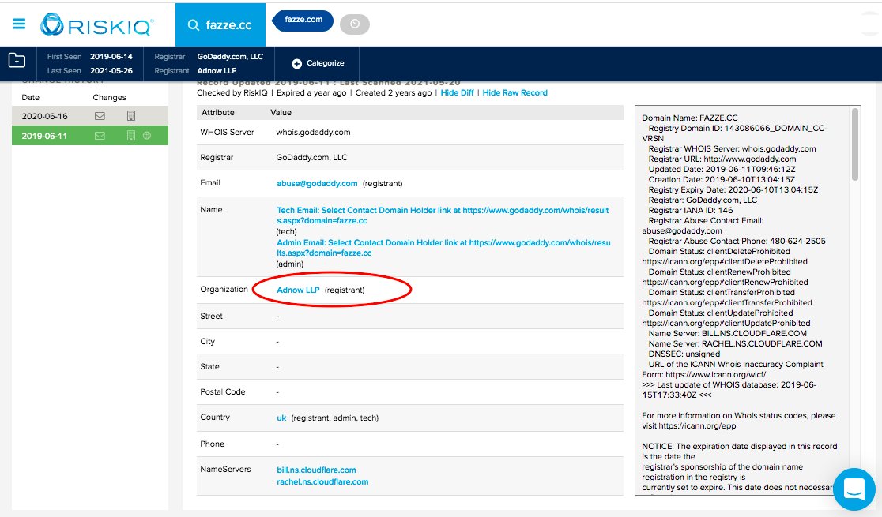This screenshot has height=517, width=882.
Task: Click the DNSSEC: unsigned line
Action: click(684, 354)
